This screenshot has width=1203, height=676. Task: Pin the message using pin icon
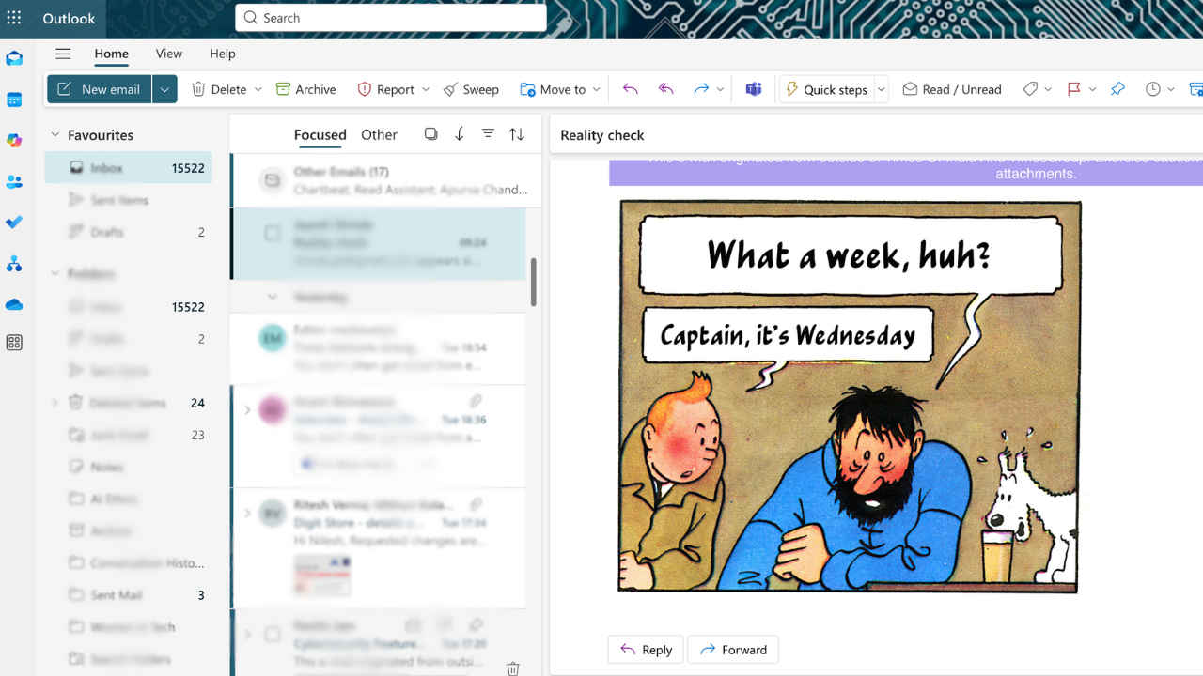1117,89
